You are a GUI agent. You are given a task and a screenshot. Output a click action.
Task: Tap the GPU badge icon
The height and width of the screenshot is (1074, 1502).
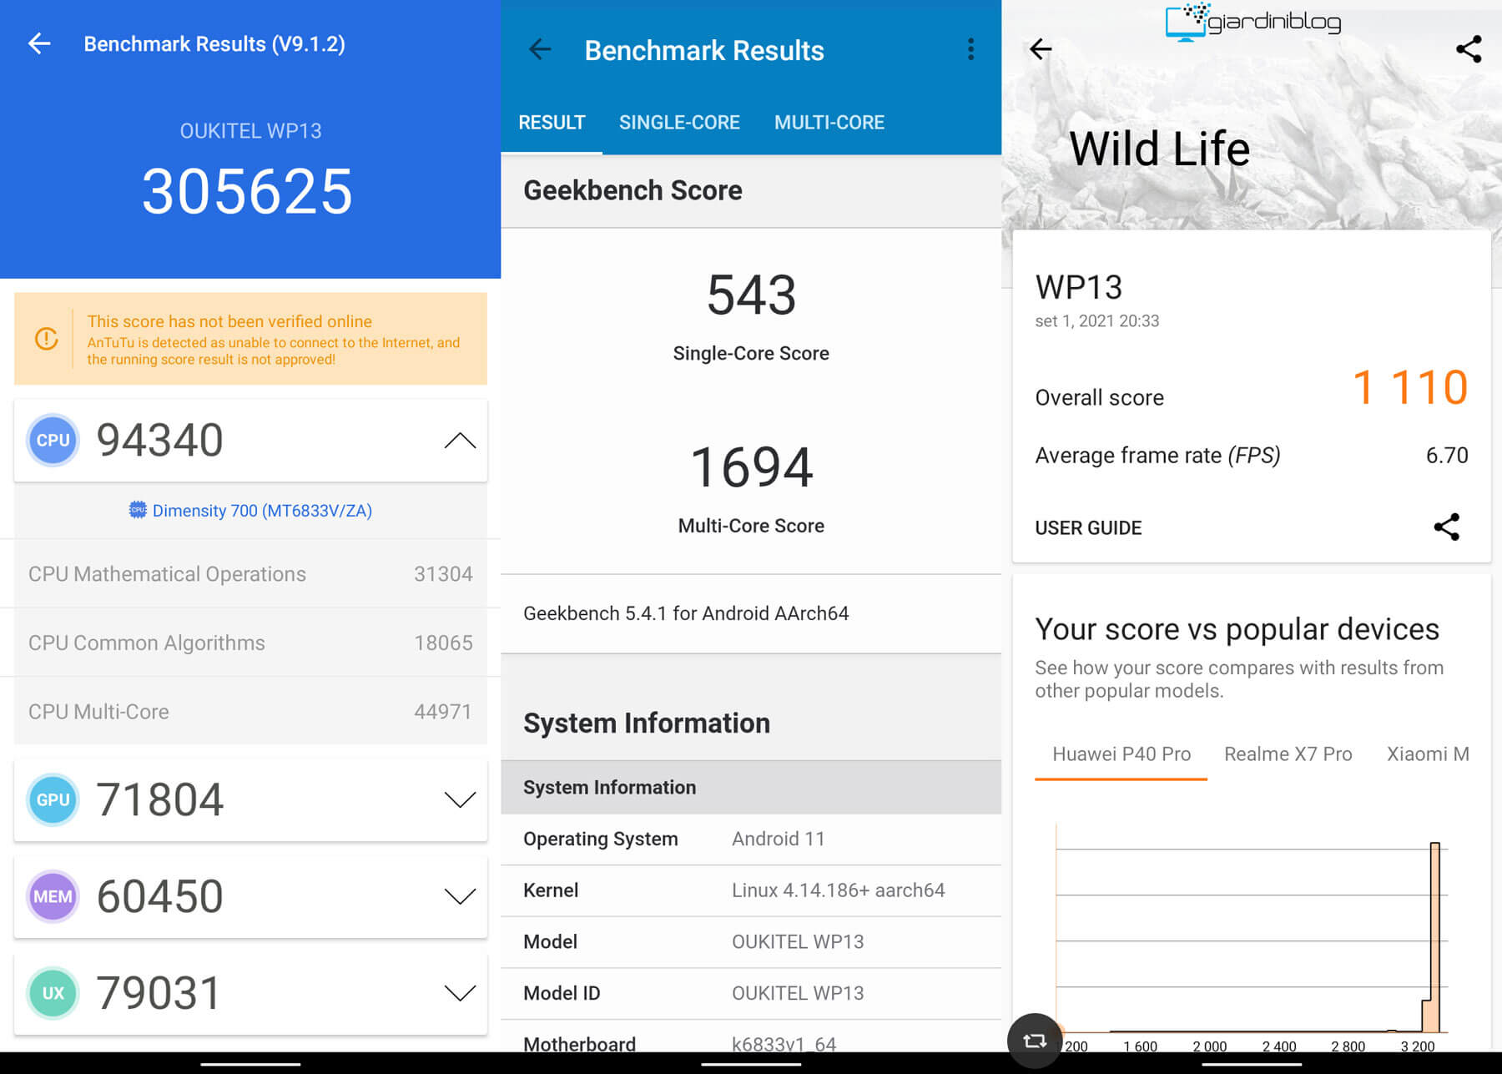click(x=53, y=799)
